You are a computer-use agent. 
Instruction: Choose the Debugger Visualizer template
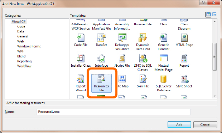[x=122, y=42]
